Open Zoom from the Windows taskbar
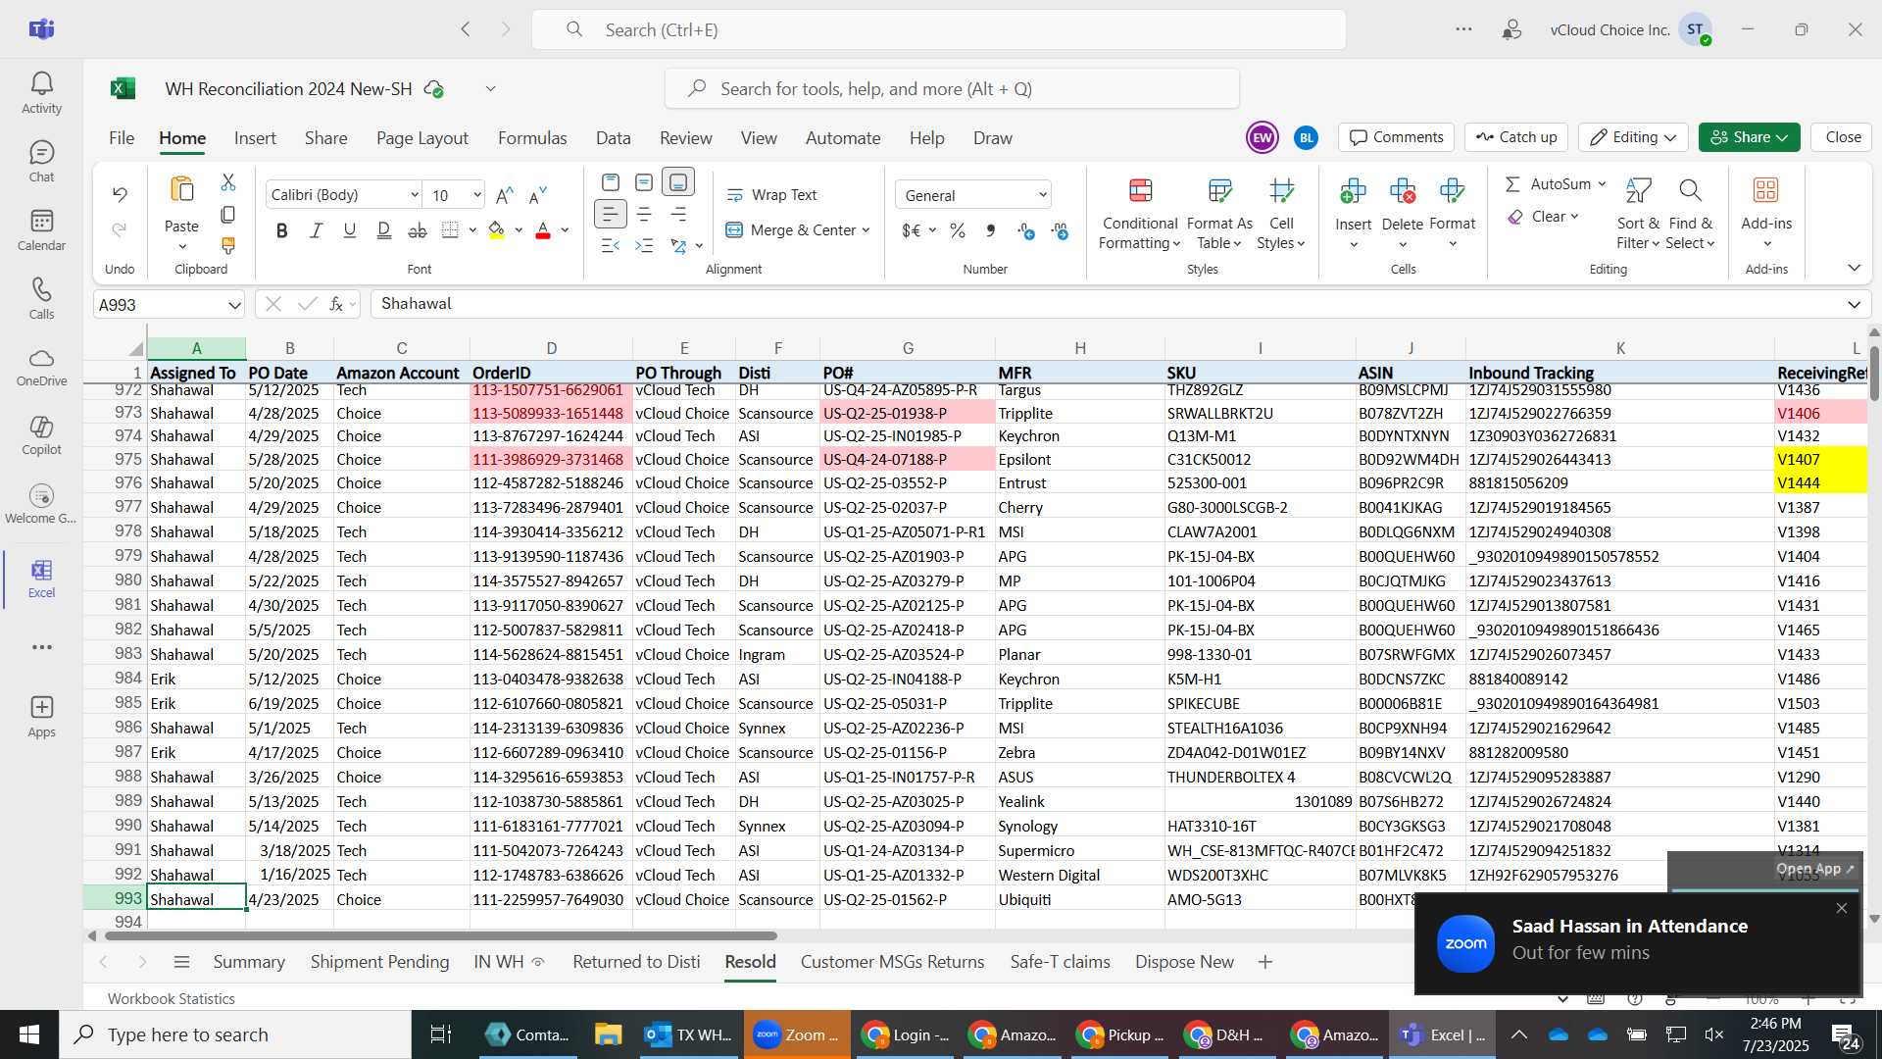 [x=797, y=1034]
